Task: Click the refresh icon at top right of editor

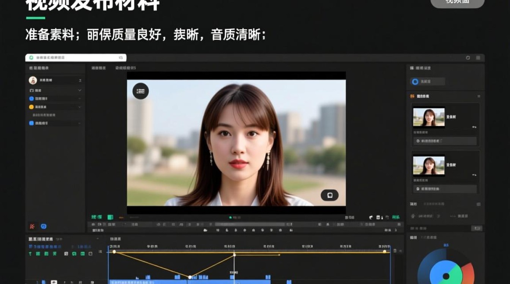Action: (x=468, y=58)
